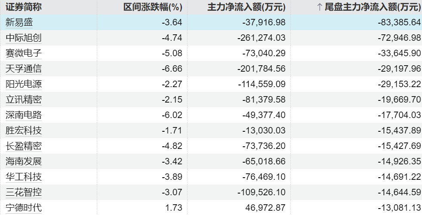Open stock link 宁德时代
This screenshot has width=422, height=215.
pyautogui.click(x=24, y=208)
